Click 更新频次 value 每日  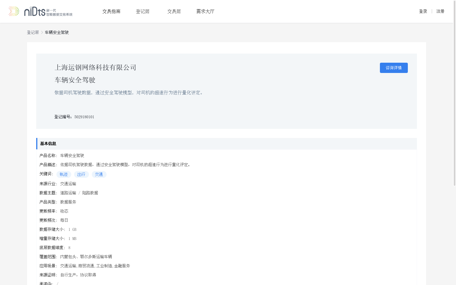pyautogui.click(x=64, y=220)
